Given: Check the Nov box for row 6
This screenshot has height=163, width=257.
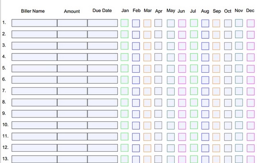Looking at the screenshot, I should click(239, 80).
